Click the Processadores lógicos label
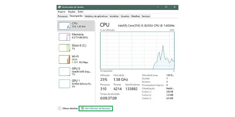 tap(153, 85)
